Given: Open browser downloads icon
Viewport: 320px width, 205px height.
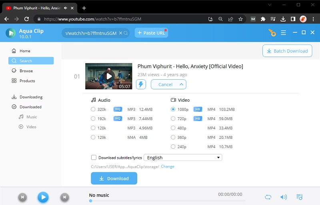Looking at the screenshot, I should (283, 19).
